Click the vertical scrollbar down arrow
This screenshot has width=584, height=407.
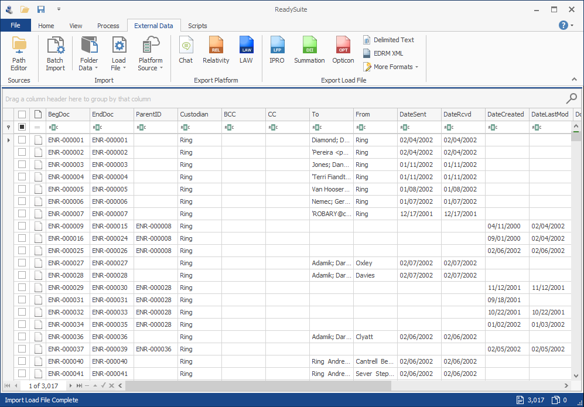click(x=576, y=376)
